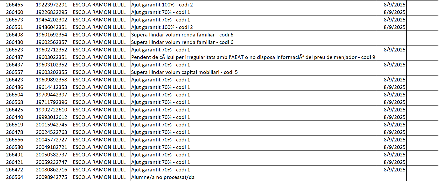Click status cell in row 266430
This screenshot has height=181, width=439.
click(182, 42)
